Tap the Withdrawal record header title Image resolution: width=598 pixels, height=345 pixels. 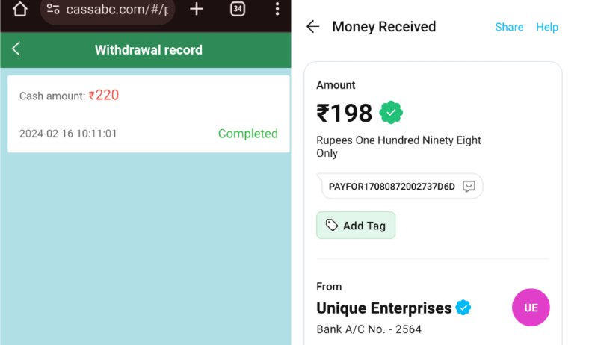click(x=149, y=50)
